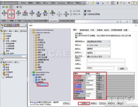The width and height of the screenshot is (138, 107).
Task: Open the DisplayManager tab icon (colored ball)
Action: (17, 25)
